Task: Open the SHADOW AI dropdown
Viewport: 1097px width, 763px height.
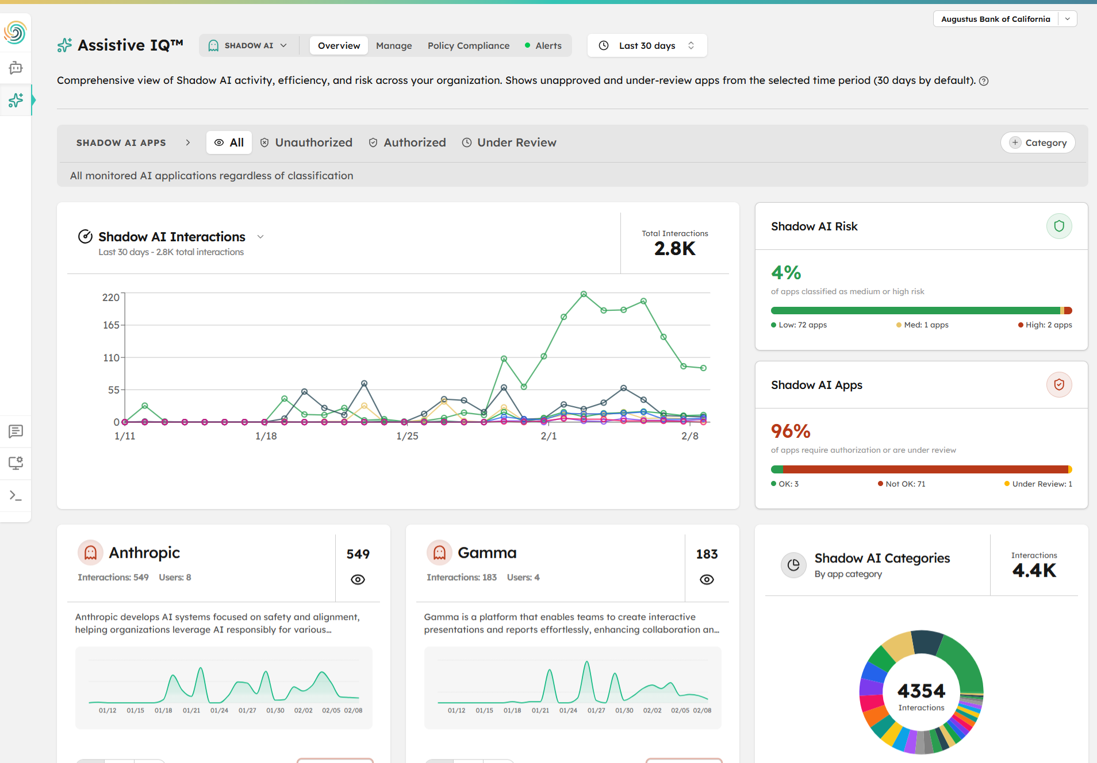Action: coord(248,45)
